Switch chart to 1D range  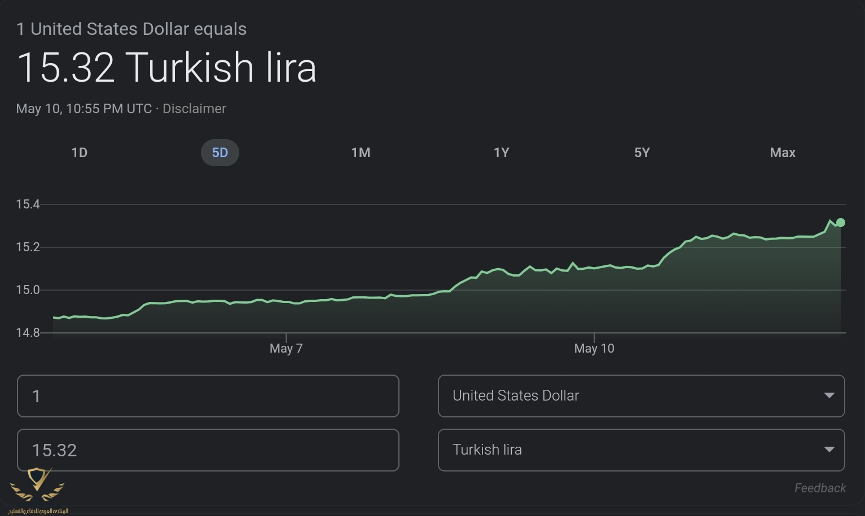point(80,153)
